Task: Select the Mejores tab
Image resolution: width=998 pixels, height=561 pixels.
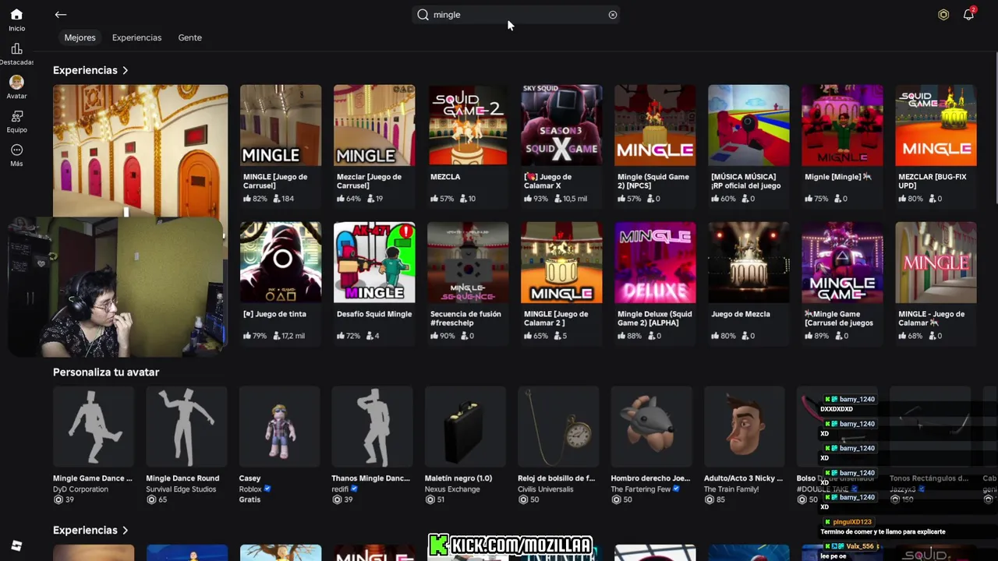Action: pyautogui.click(x=80, y=37)
